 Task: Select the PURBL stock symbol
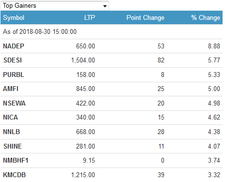pos(14,75)
